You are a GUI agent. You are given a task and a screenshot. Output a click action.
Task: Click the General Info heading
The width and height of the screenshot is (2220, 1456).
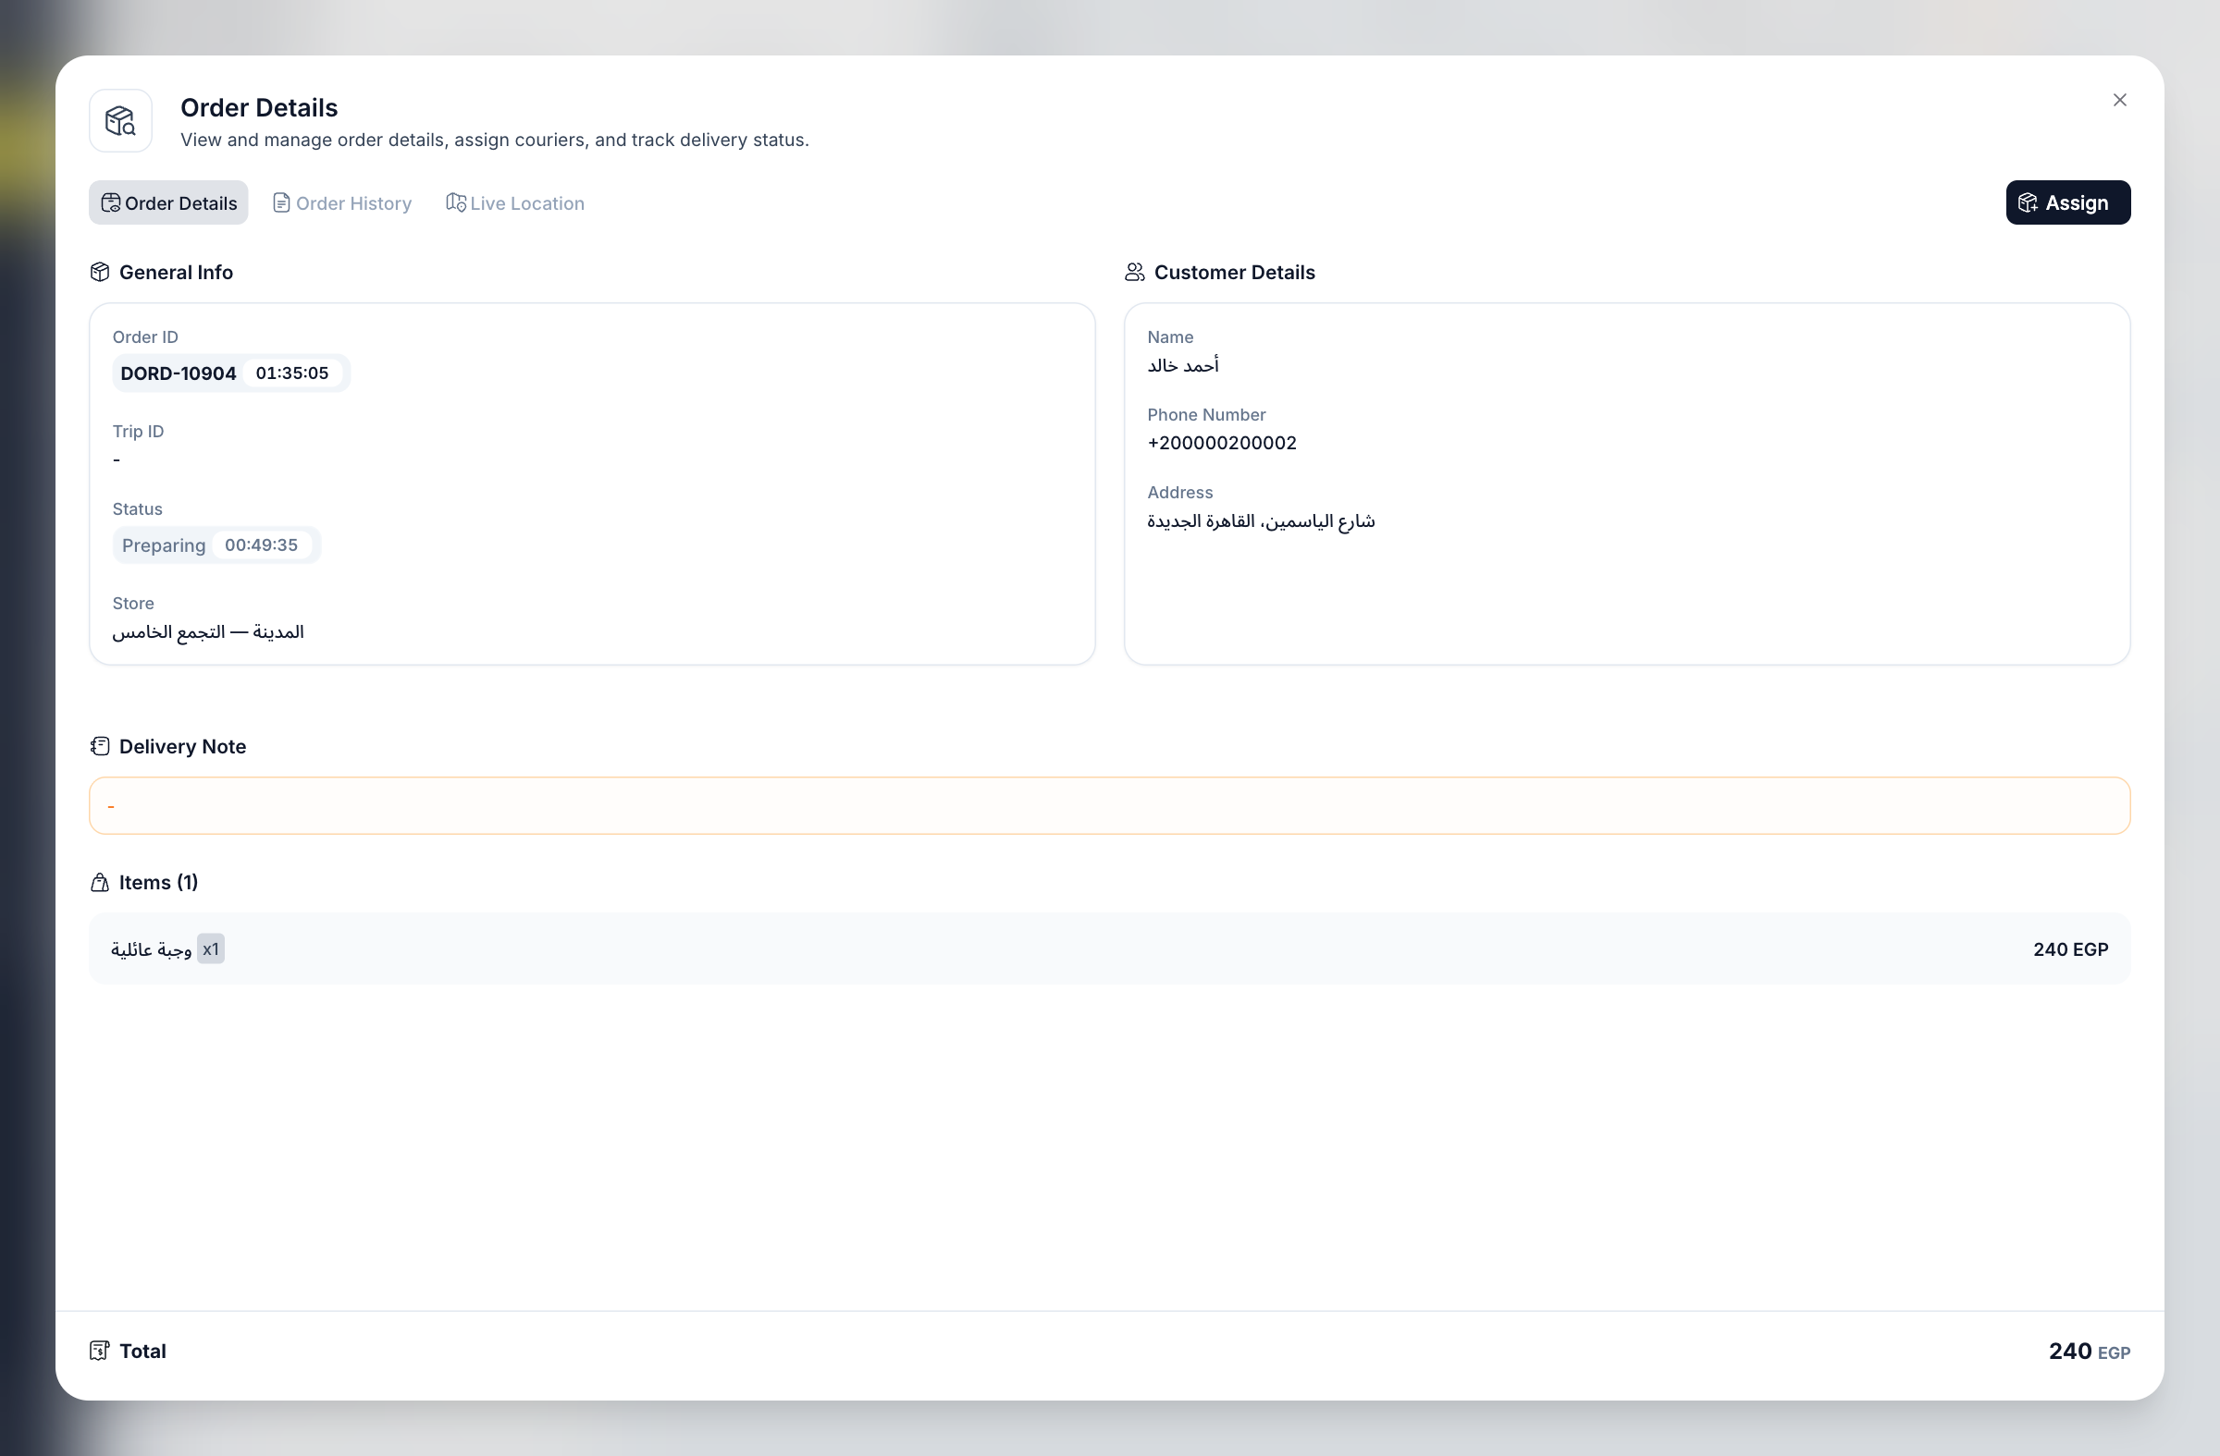point(177,272)
